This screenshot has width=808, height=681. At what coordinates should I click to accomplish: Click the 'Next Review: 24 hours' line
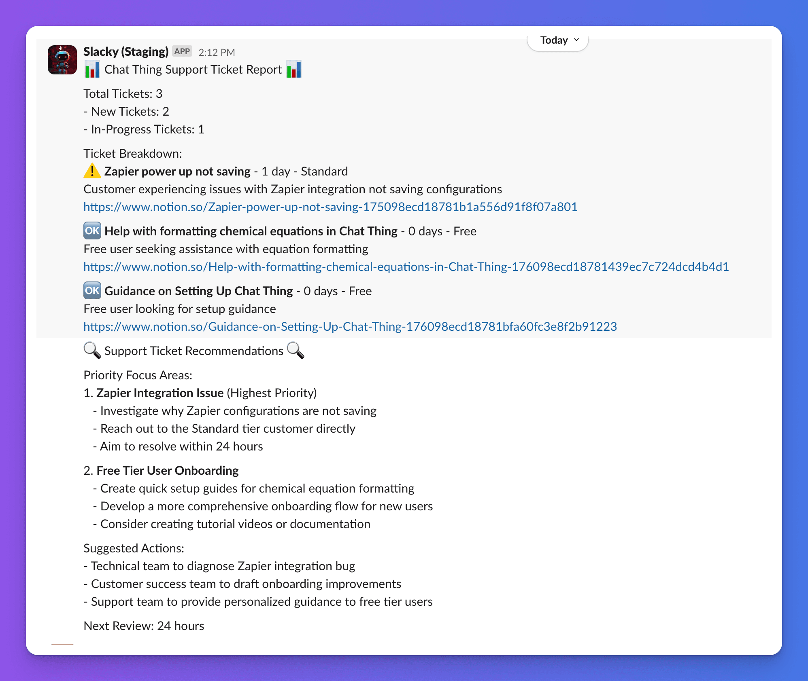[x=144, y=626]
